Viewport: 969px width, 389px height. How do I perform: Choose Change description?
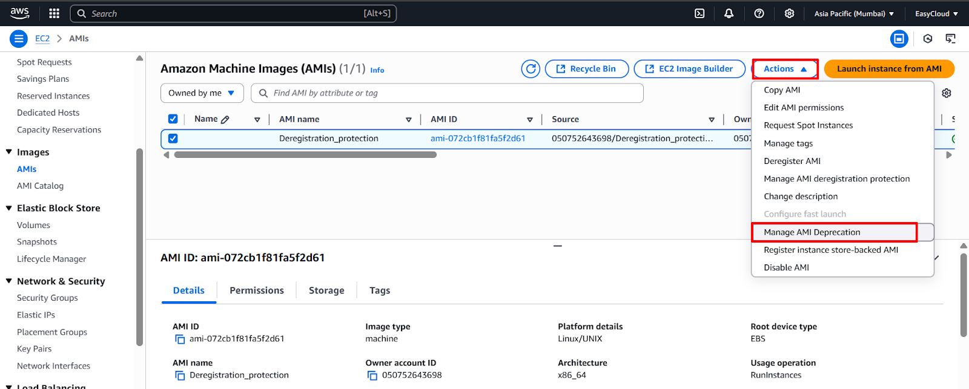(842, 197)
